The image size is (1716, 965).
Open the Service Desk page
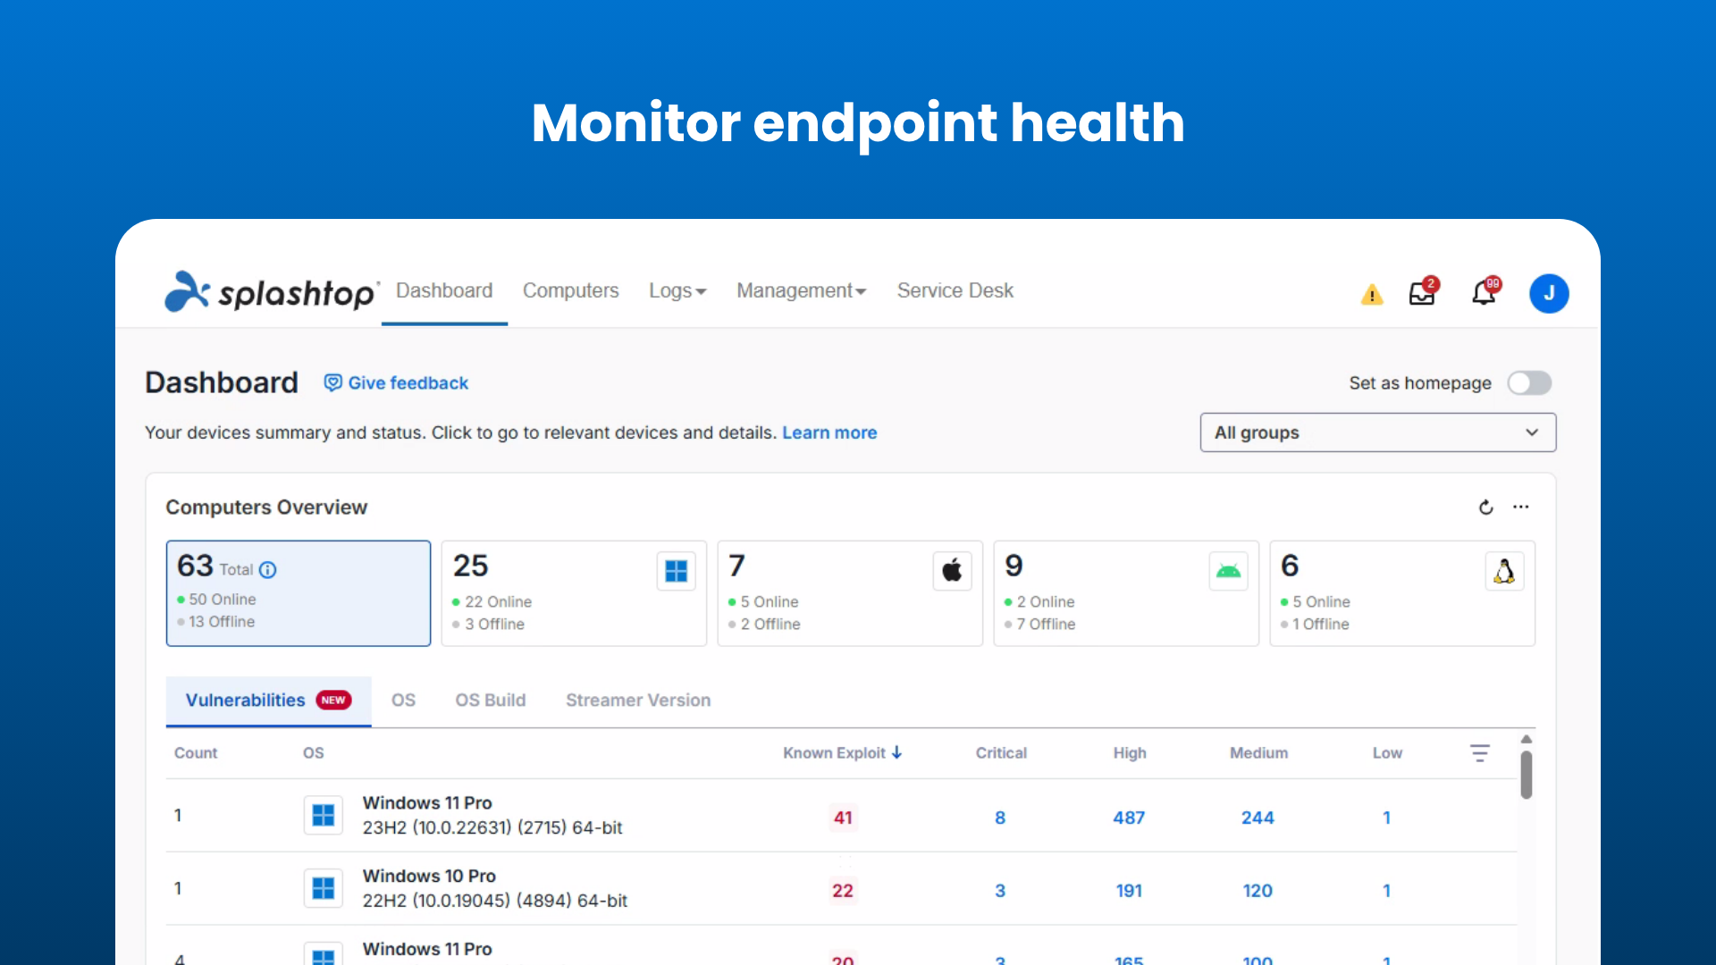(x=955, y=290)
